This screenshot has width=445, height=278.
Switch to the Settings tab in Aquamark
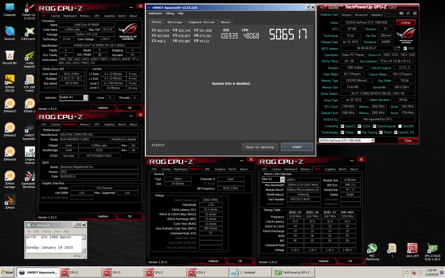pyautogui.click(x=175, y=22)
